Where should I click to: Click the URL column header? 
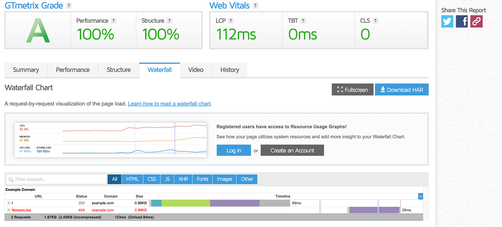pos(38,196)
